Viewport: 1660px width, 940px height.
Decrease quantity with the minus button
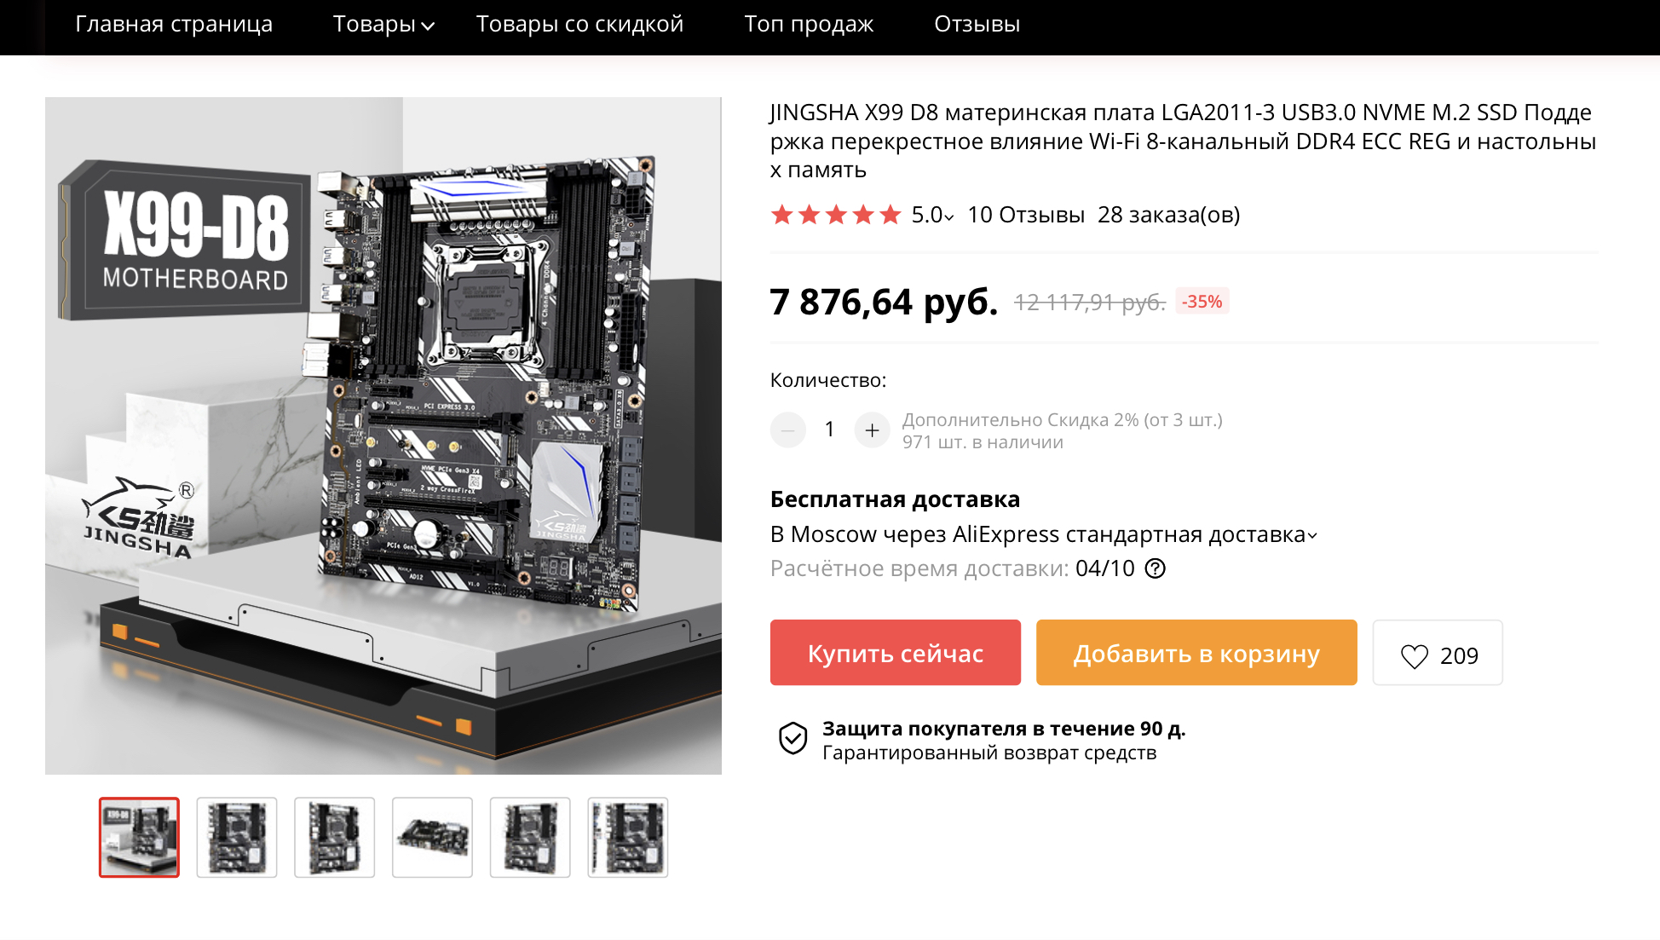pos(788,430)
